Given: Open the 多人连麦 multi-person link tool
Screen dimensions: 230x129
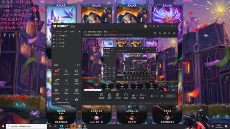Looking at the screenshot, I should coord(66,82).
